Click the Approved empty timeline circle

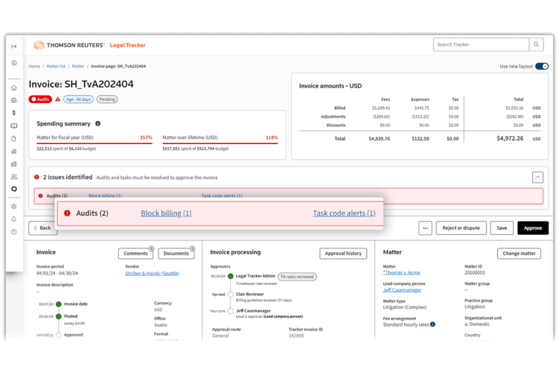coord(59,335)
